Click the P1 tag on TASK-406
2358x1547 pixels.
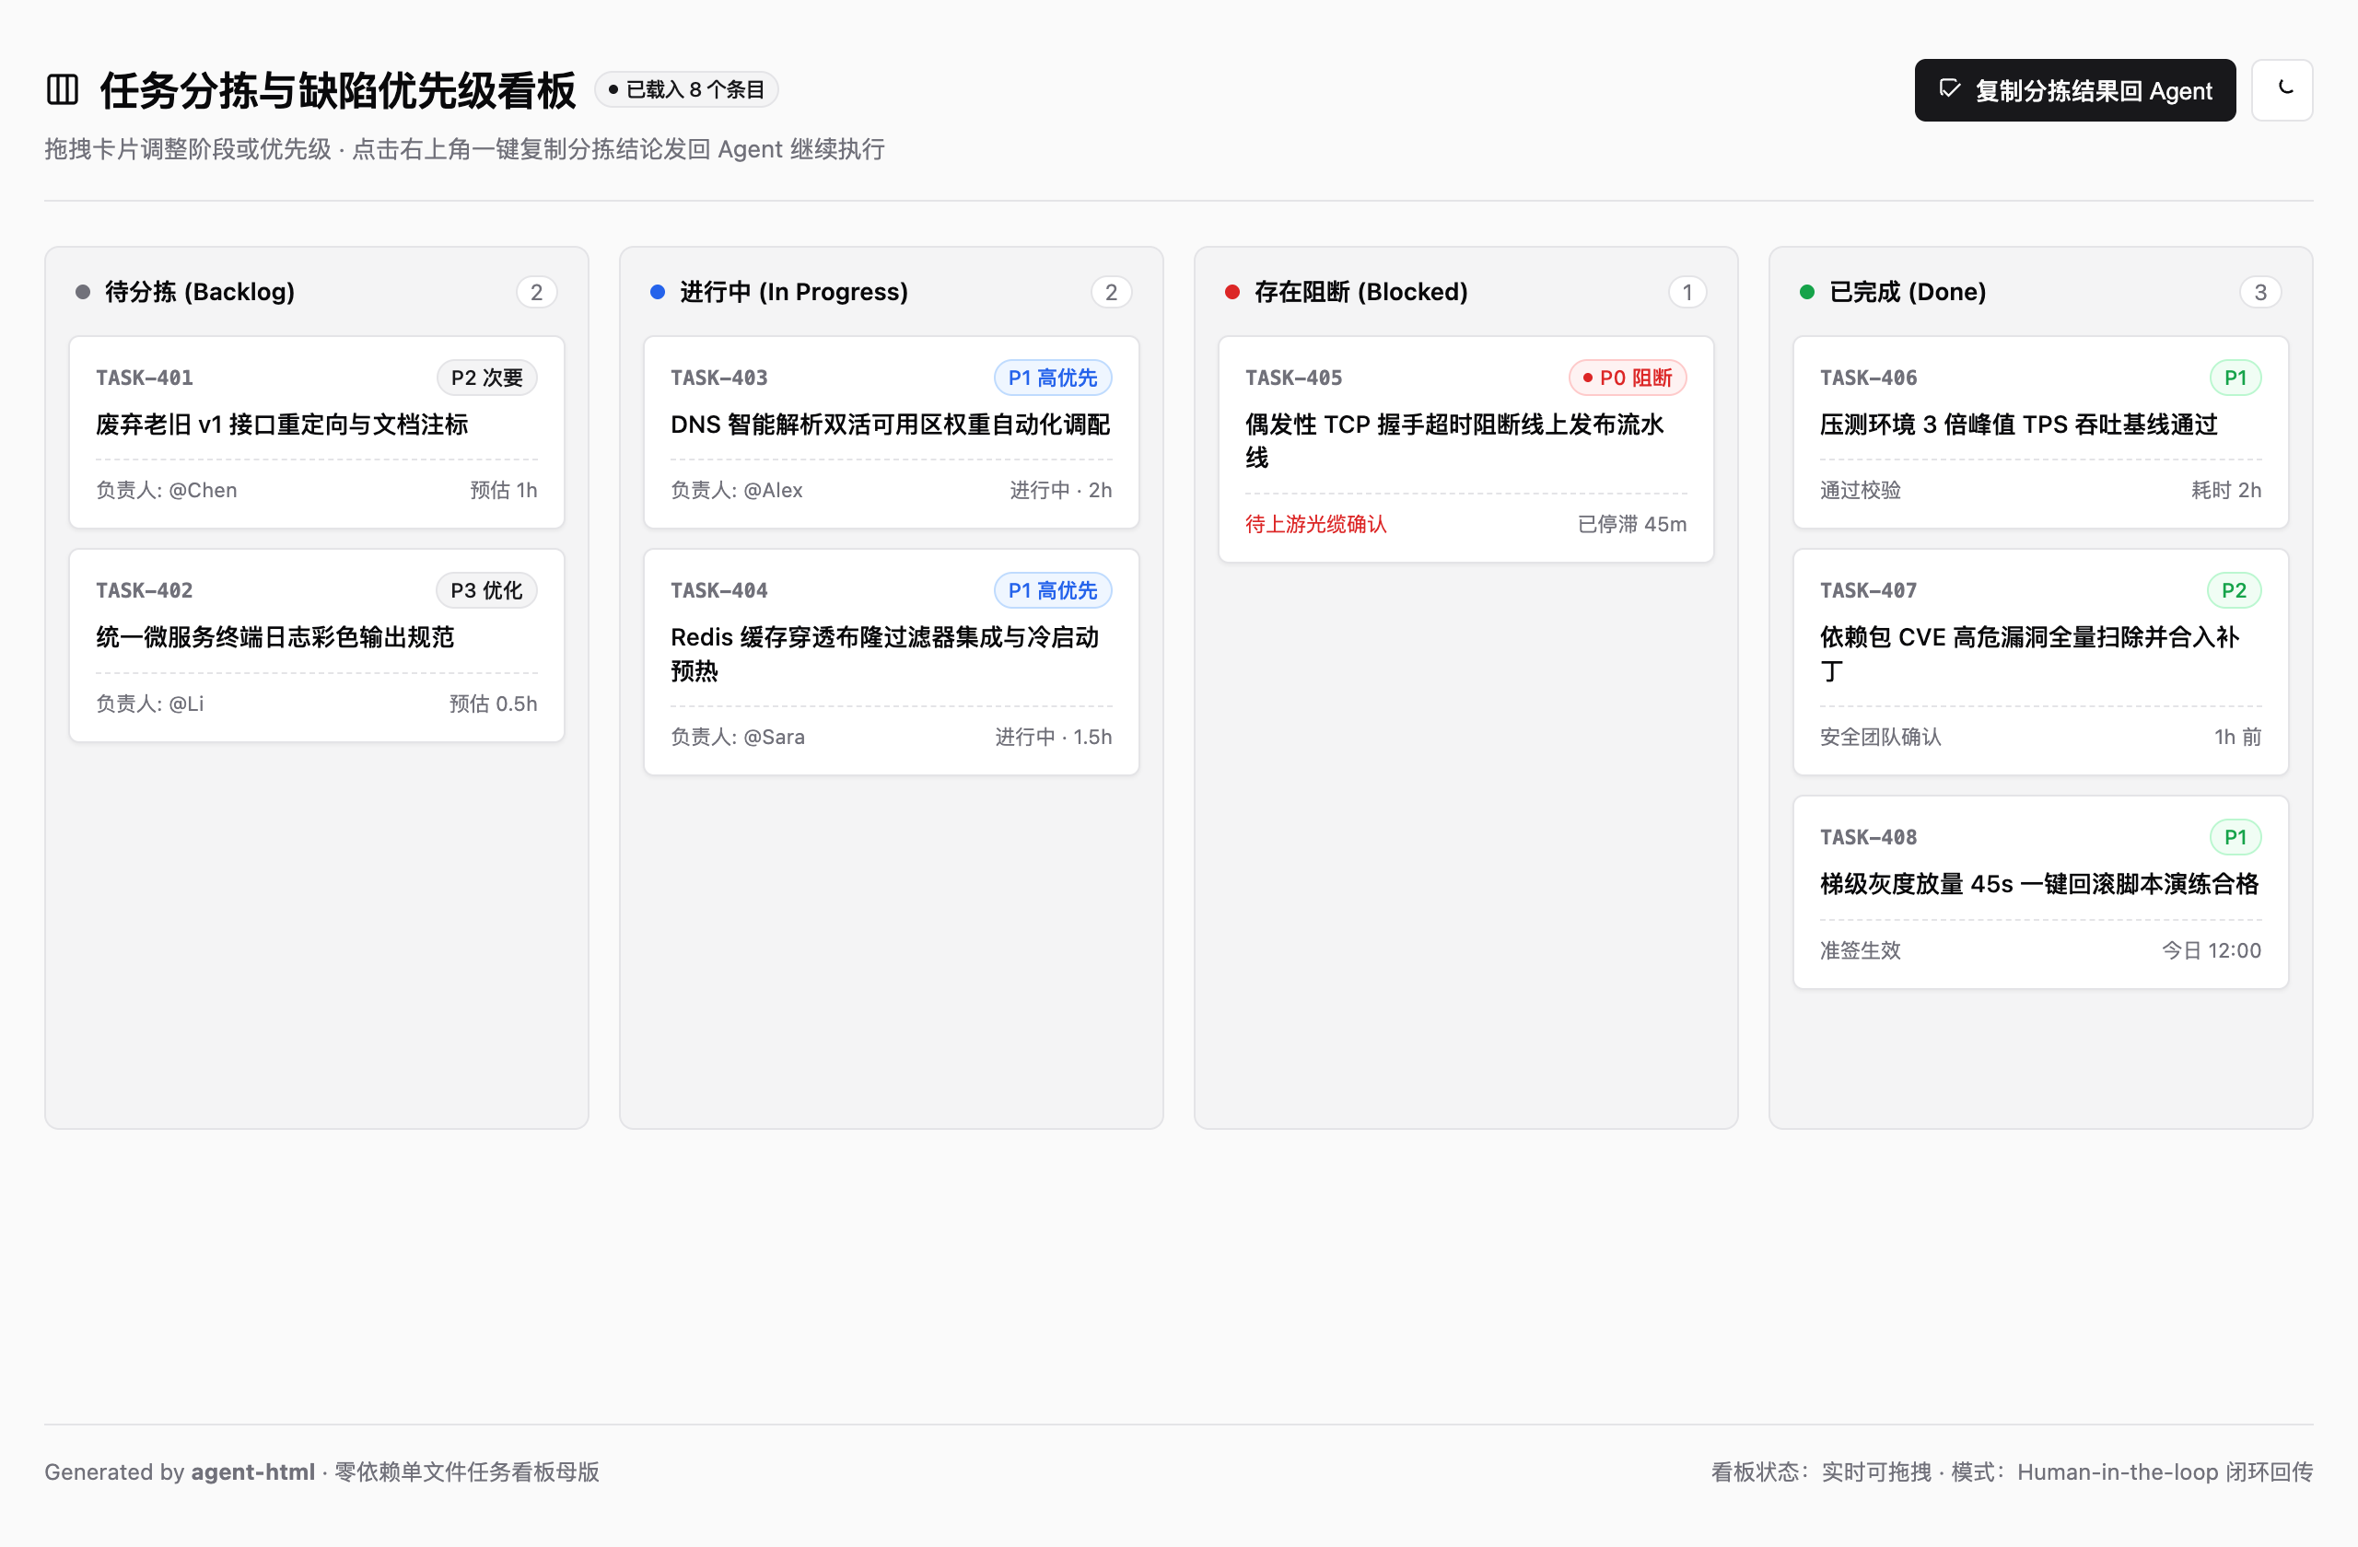click(x=2235, y=378)
